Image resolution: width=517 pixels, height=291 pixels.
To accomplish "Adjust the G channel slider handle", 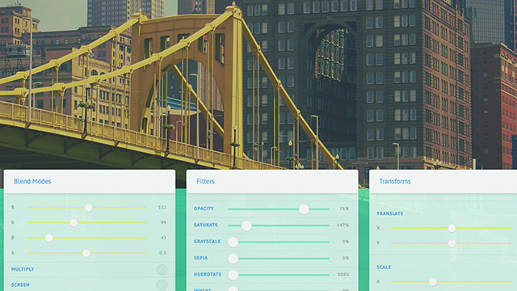I will 74,223.
